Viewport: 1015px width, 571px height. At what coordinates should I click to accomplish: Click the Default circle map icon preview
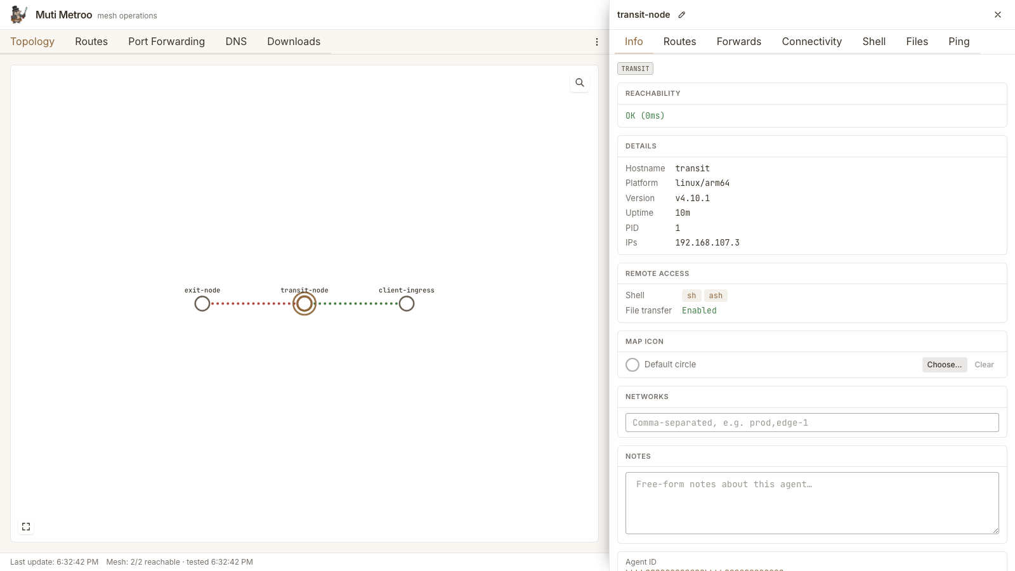point(632,365)
